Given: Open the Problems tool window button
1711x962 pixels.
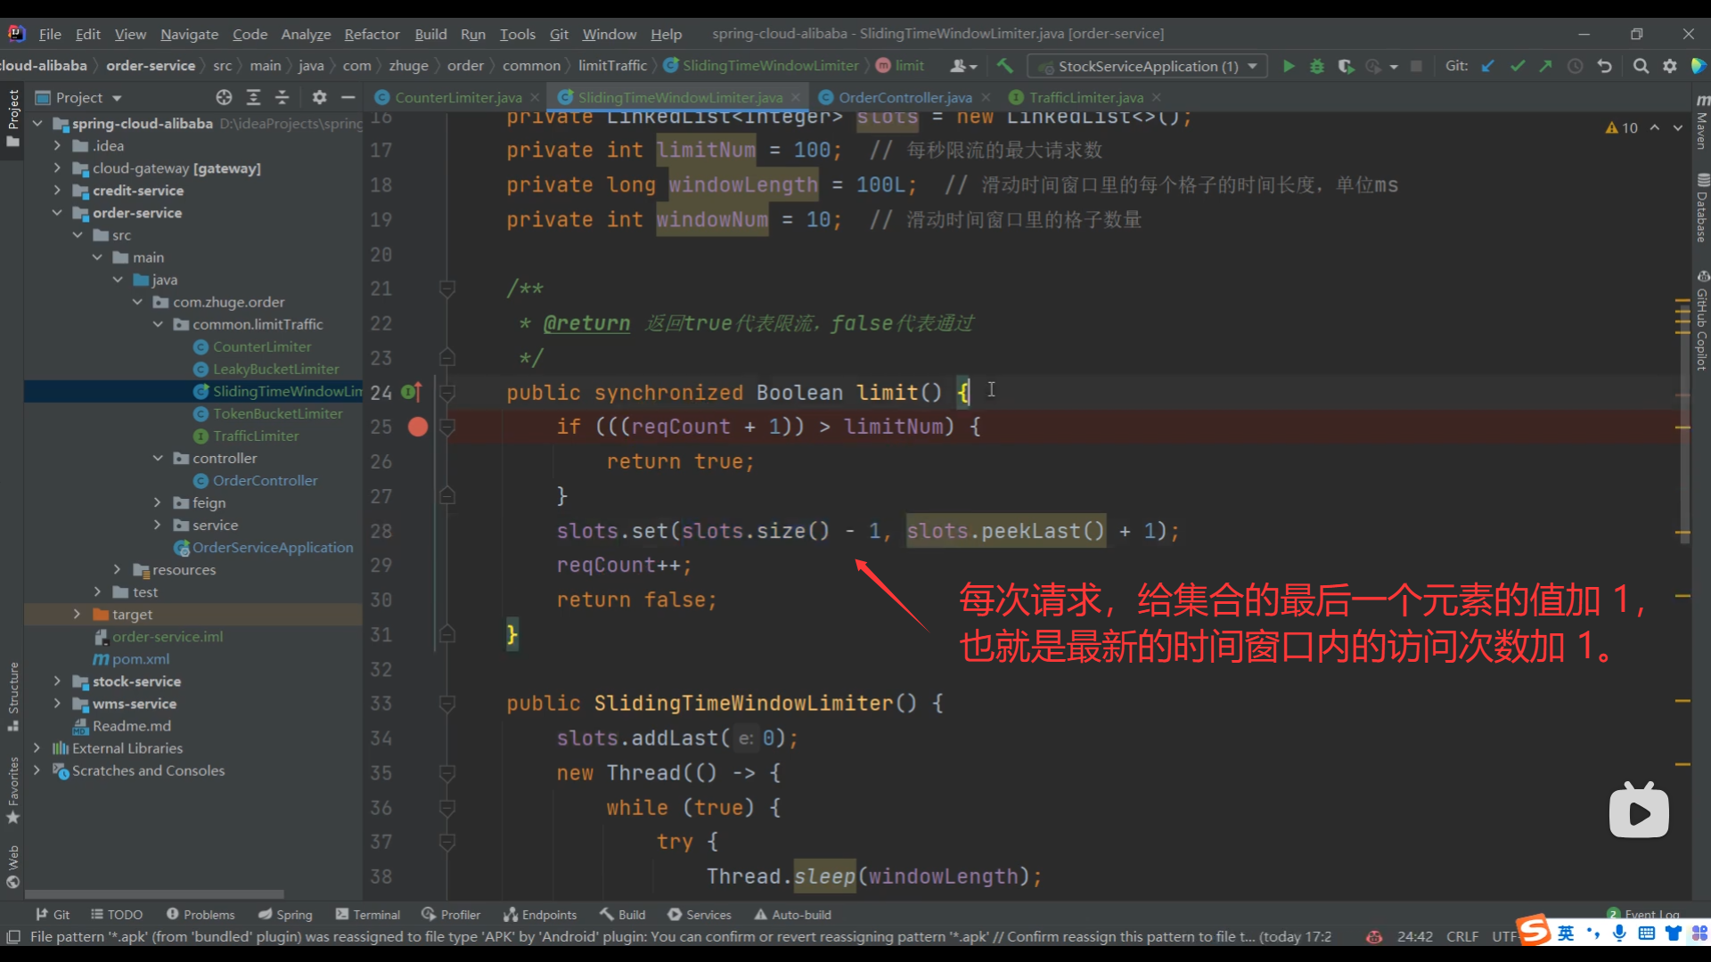Looking at the screenshot, I should pos(201,915).
